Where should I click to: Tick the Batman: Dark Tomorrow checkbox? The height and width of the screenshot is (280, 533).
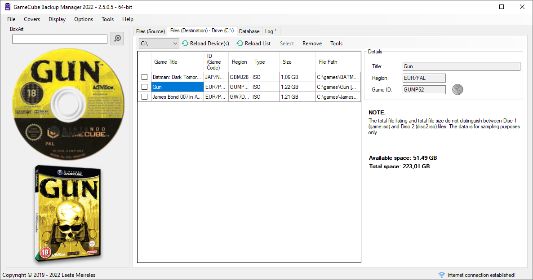144,77
